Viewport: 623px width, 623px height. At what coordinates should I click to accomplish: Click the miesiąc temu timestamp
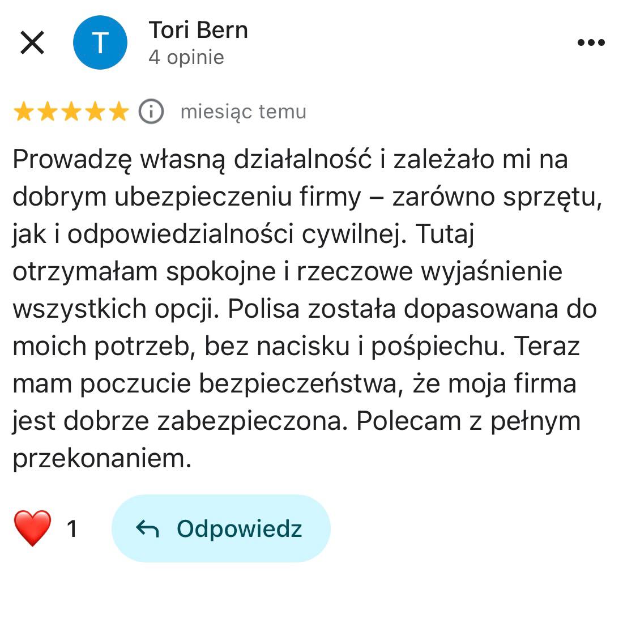(243, 112)
